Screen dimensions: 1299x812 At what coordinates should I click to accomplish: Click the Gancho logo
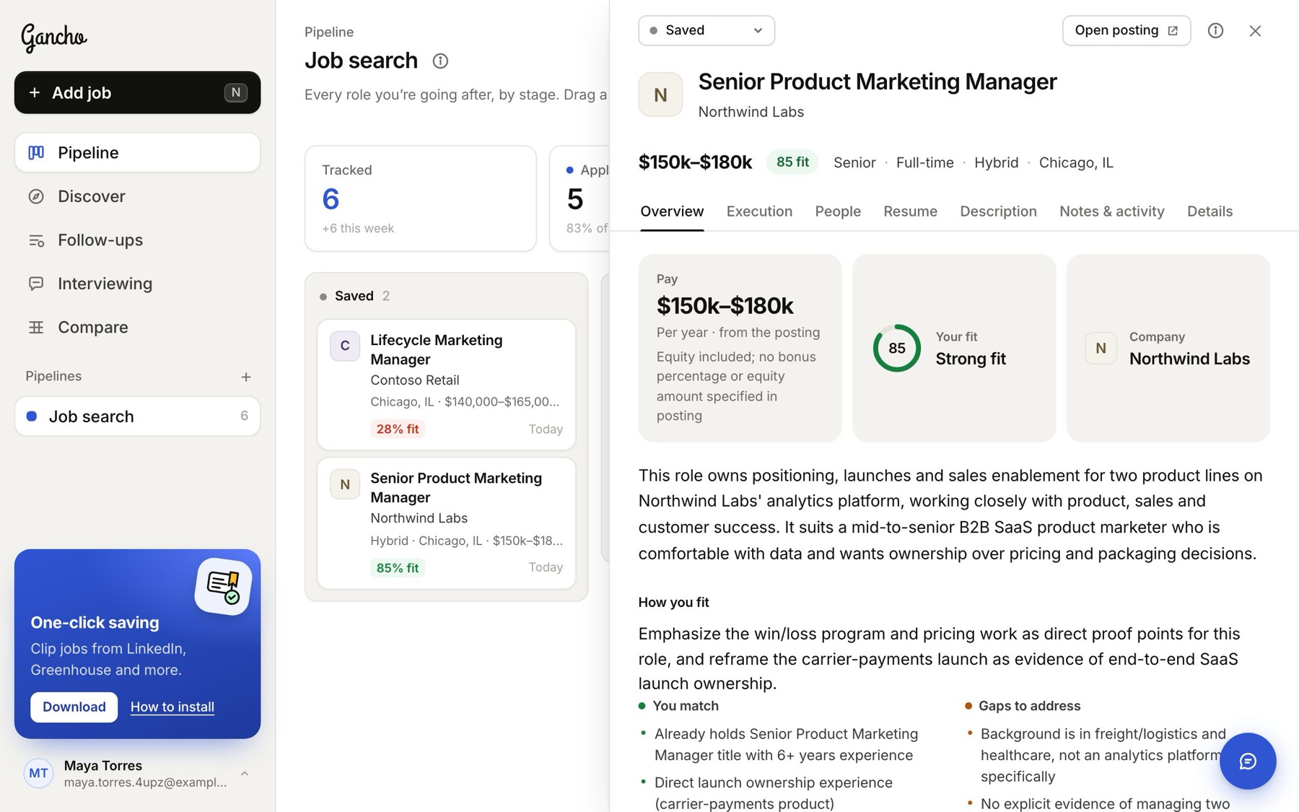[x=54, y=37]
